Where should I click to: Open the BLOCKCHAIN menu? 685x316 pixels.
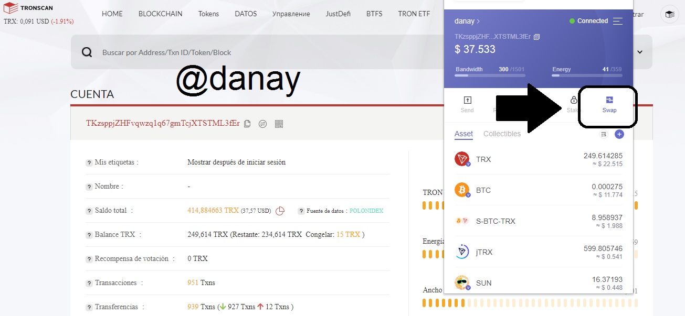[161, 14]
